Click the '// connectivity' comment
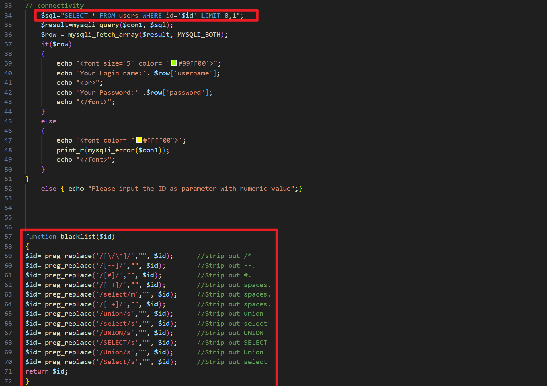Viewport: 547px width, 386px height. point(55,6)
